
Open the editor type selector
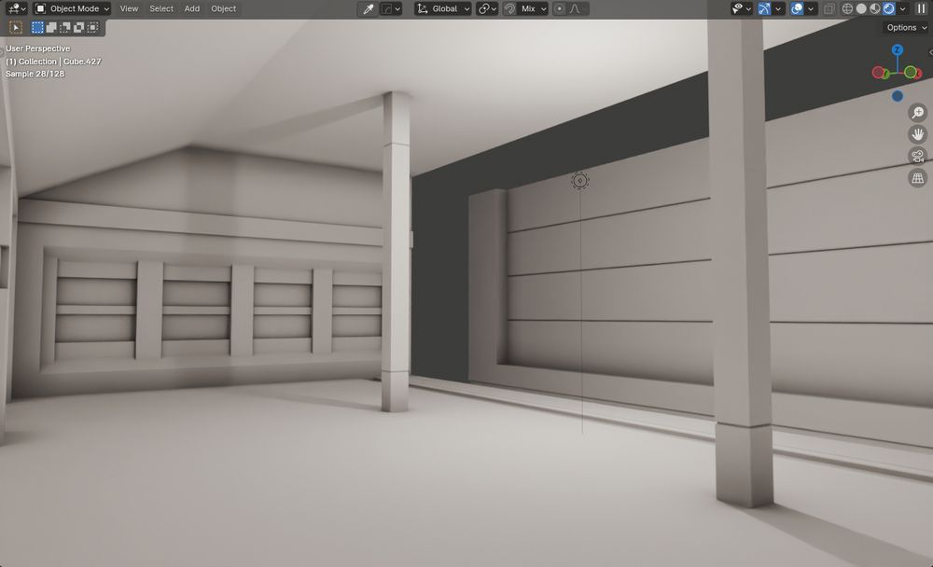point(17,8)
